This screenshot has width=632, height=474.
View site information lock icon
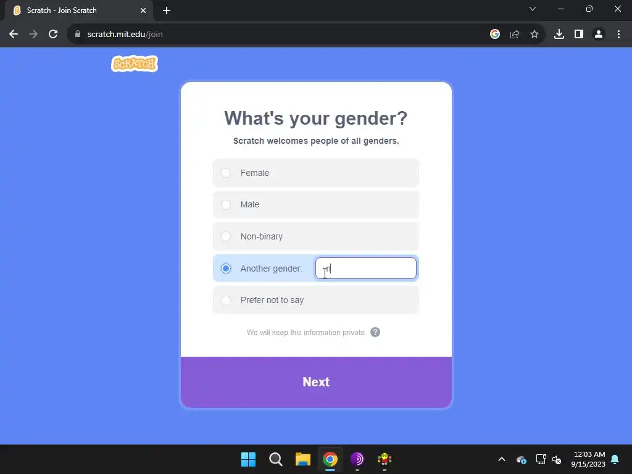(78, 35)
